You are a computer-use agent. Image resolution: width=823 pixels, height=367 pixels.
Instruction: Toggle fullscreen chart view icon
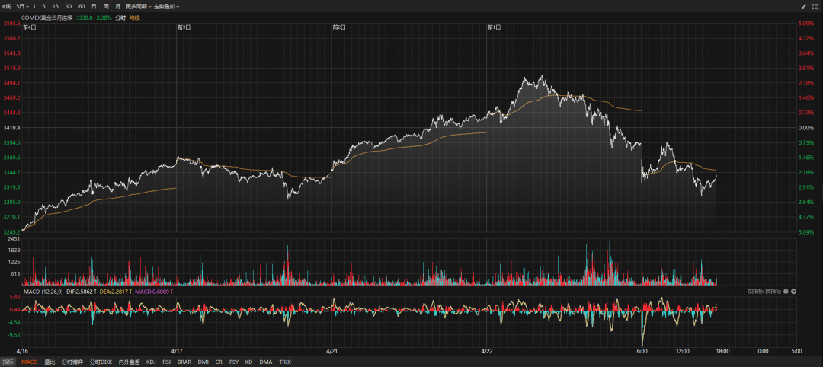[x=815, y=5]
